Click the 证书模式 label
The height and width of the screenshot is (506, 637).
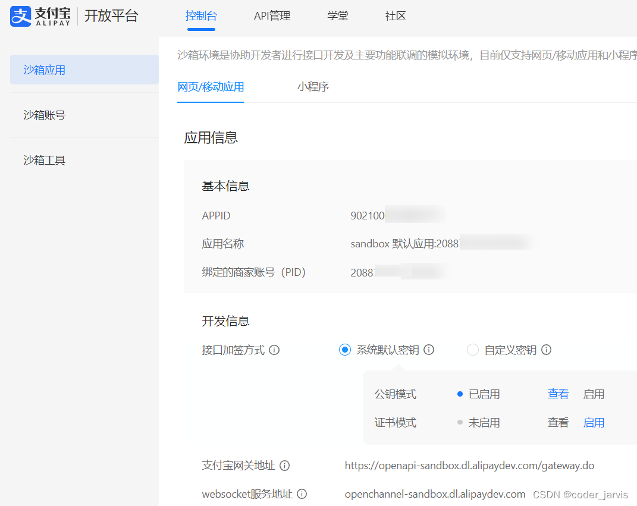[x=396, y=422]
